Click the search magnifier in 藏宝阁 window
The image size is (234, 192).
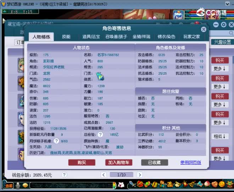[x=231, y=33]
